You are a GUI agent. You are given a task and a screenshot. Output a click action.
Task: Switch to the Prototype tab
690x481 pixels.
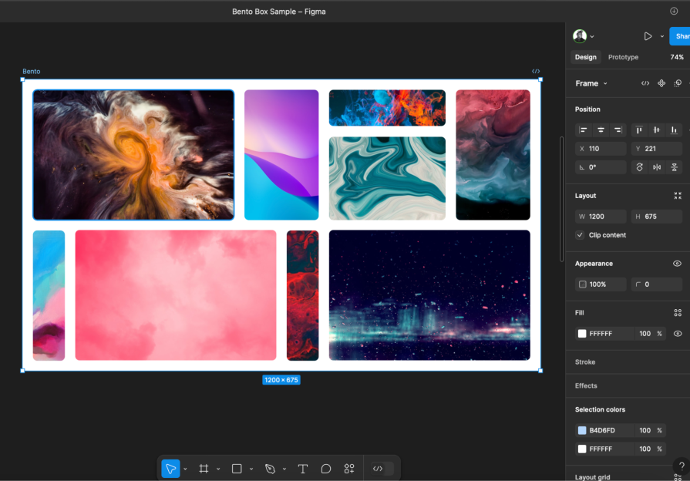[623, 57]
